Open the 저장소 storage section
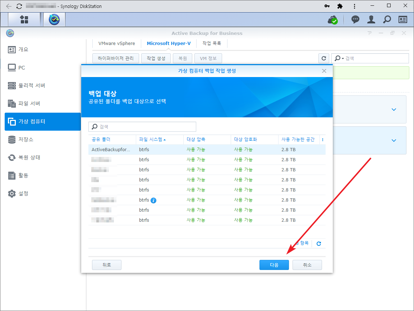Image resolution: width=414 pixels, height=311 pixels. pos(43,139)
